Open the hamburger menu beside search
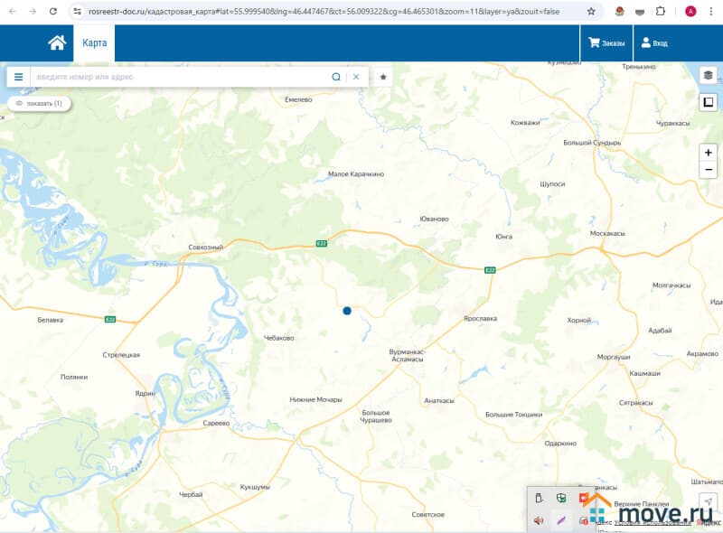 pos(18,77)
